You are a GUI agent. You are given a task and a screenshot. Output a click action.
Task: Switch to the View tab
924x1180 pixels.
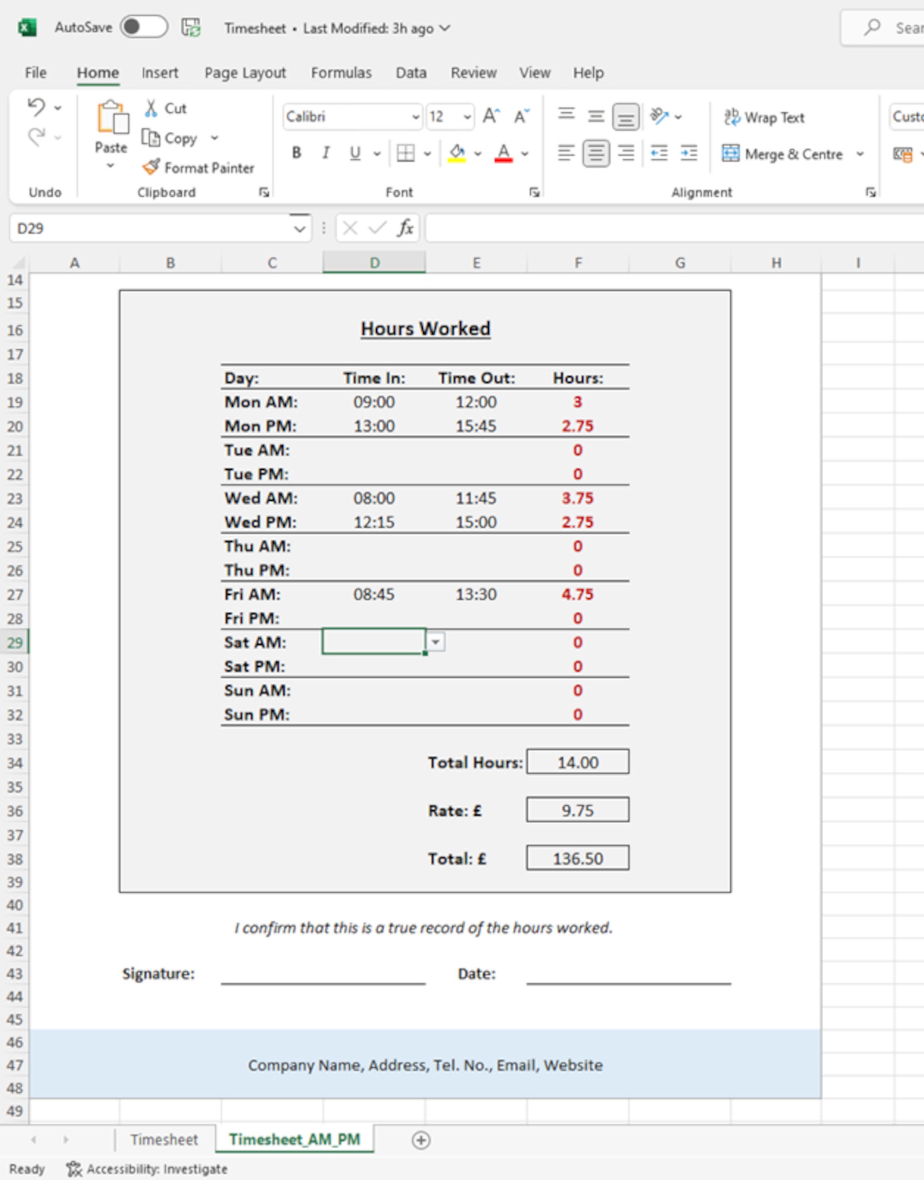[x=535, y=73]
